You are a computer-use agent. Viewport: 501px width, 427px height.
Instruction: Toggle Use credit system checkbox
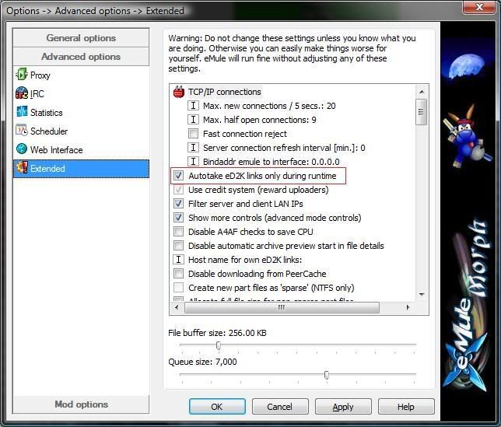(x=178, y=189)
